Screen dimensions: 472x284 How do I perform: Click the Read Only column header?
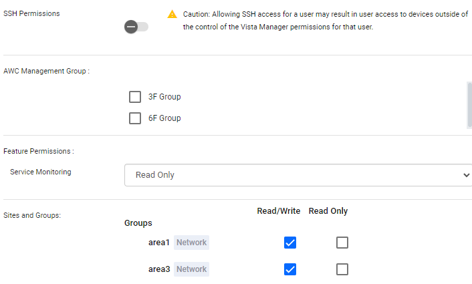tap(328, 211)
